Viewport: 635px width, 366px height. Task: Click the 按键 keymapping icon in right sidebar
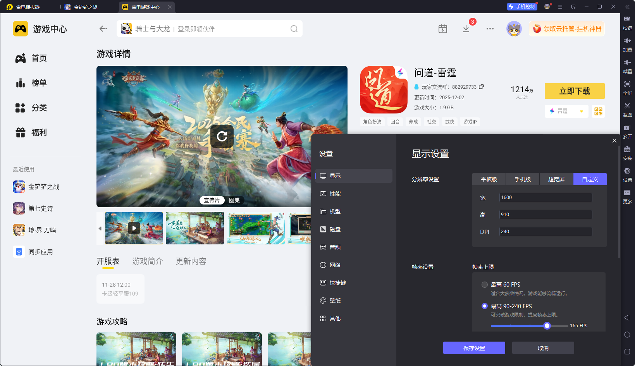tap(627, 19)
